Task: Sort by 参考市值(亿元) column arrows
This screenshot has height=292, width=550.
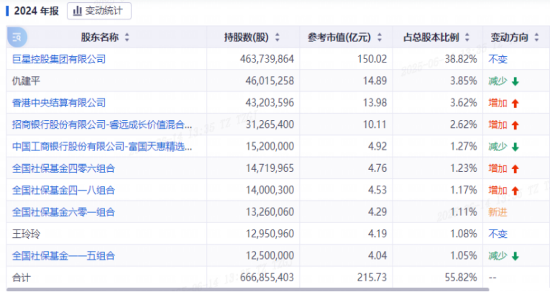Action: point(379,38)
